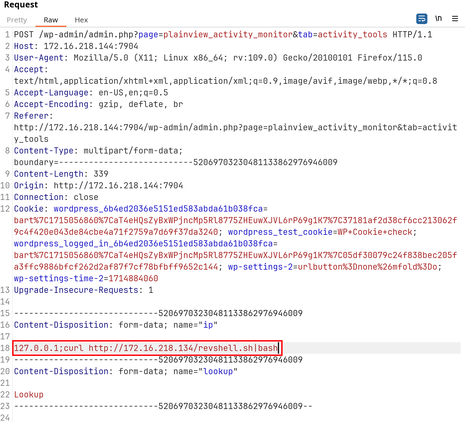Click the wp-settings-time-2 cookie value
The image size is (465, 422).
[133, 278]
